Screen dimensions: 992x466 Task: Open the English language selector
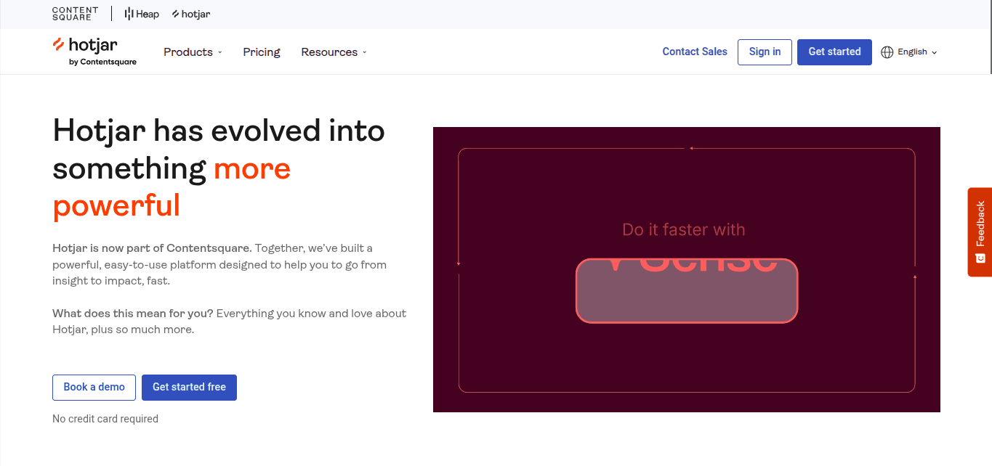tap(912, 52)
